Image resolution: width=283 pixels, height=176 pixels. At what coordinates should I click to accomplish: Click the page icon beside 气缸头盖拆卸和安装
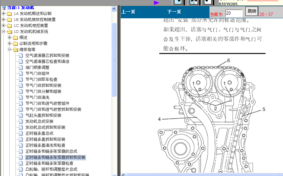point(21,115)
